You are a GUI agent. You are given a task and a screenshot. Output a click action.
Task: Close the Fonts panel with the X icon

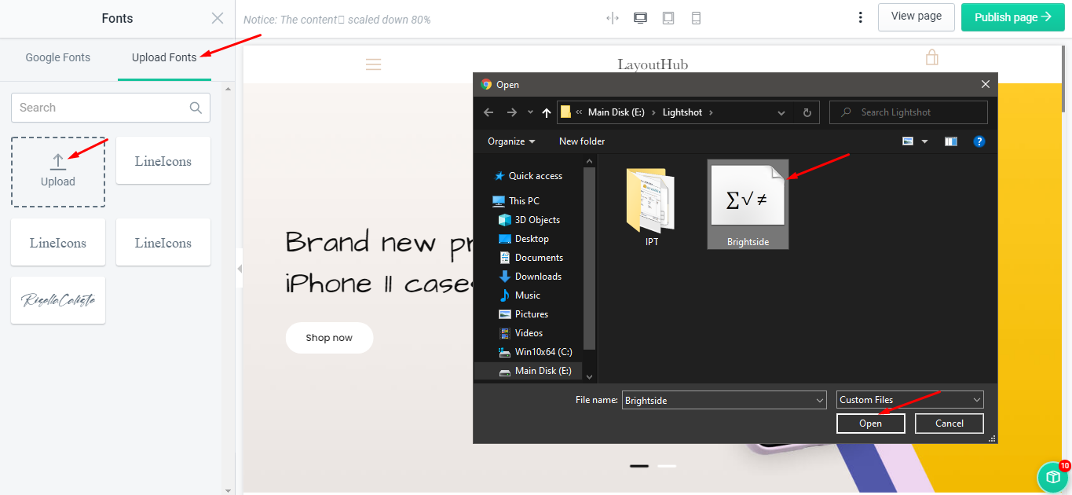pyautogui.click(x=218, y=18)
